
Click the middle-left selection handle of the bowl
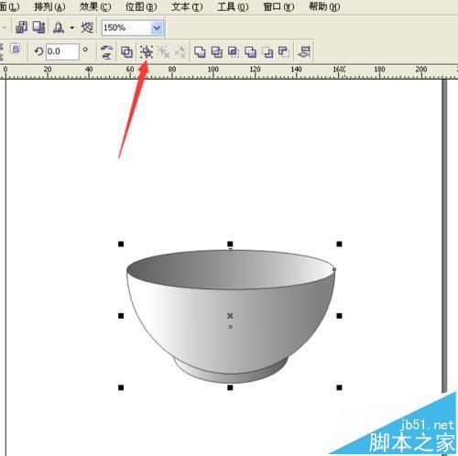pos(121,316)
